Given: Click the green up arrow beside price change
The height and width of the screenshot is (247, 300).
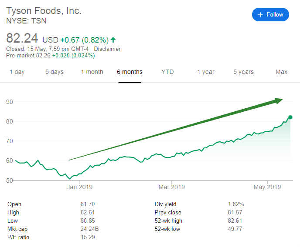Looking at the screenshot, I should 114,40.
